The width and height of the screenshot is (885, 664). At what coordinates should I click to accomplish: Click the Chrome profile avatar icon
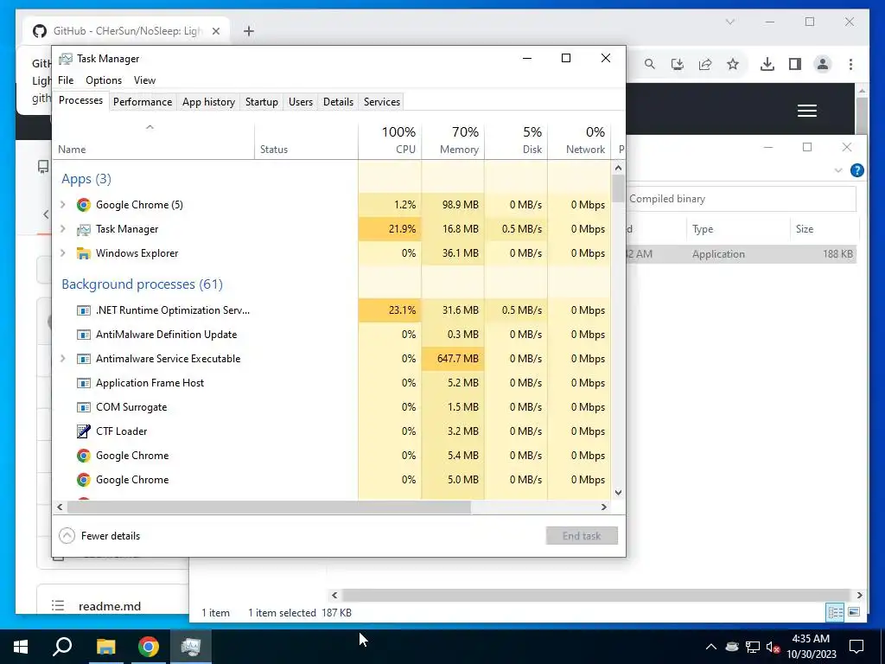click(x=823, y=64)
